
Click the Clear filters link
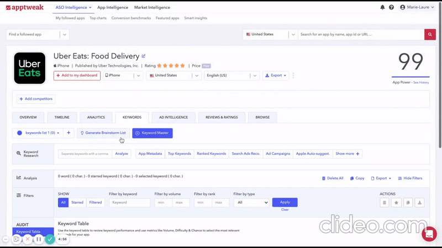285,210
